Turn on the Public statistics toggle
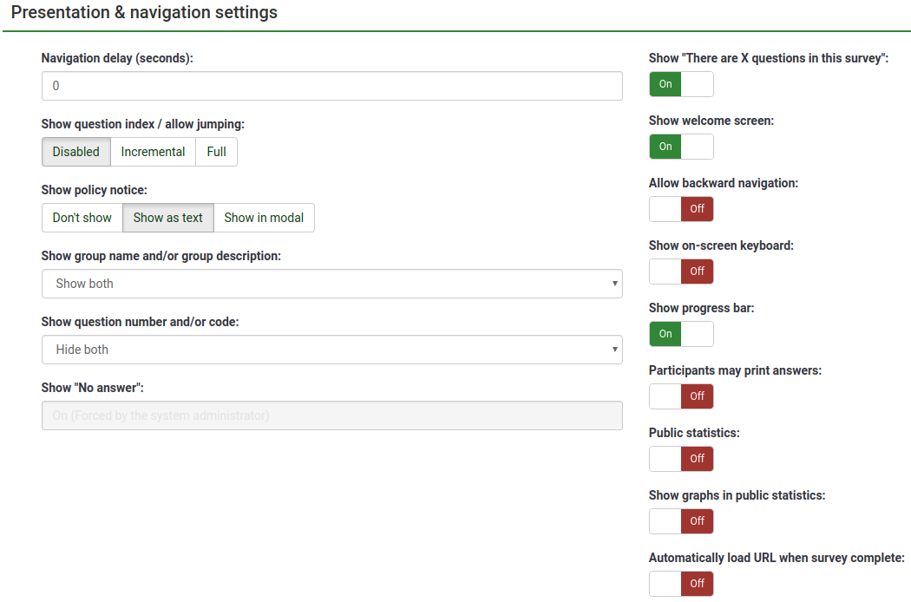This screenshot has width=911, height=602. pyautogui.click(x=681, y=459)
